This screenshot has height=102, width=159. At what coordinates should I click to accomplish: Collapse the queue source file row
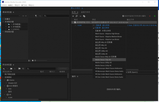tap(72, 22)
